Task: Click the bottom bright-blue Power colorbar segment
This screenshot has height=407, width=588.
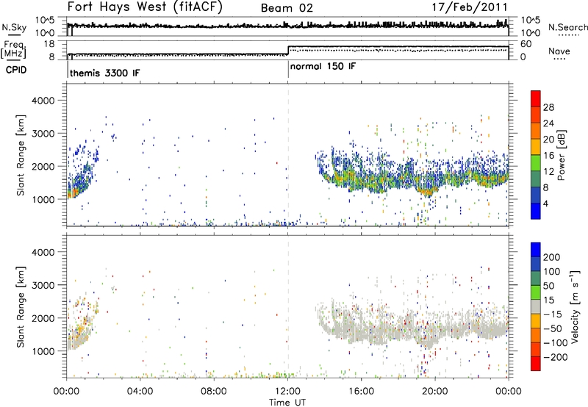Action: [x=536, y=211]
